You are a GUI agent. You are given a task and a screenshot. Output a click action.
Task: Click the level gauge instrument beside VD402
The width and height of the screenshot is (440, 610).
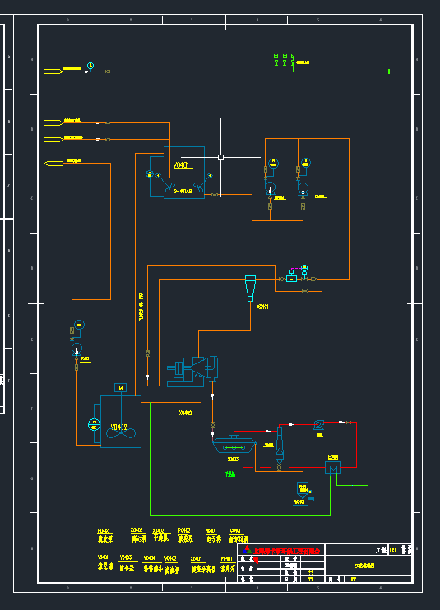[94, 424]
